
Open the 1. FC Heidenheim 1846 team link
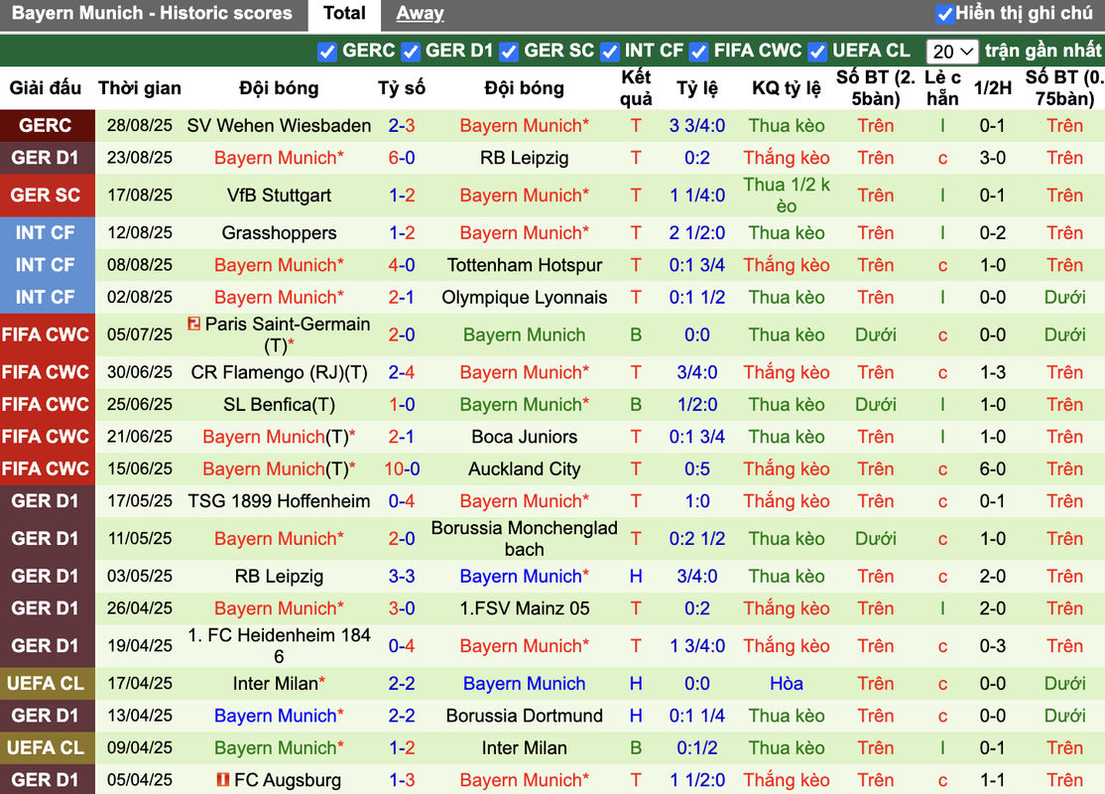tap(279, 646)
